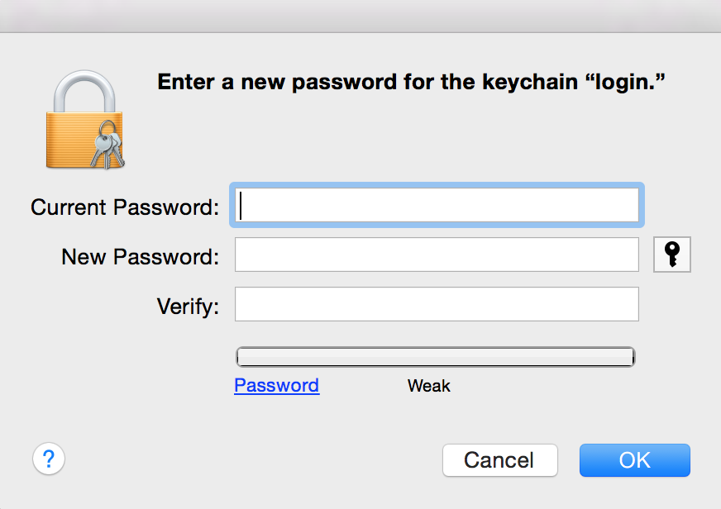
Task: Click the underlined Password hyperlink
Action: tap(276, 385)
